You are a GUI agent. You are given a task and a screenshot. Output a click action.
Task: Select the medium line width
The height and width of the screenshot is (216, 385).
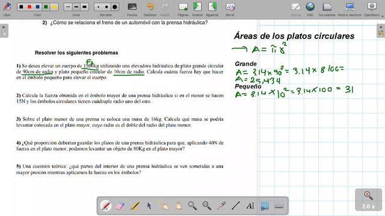click(76, 7)
